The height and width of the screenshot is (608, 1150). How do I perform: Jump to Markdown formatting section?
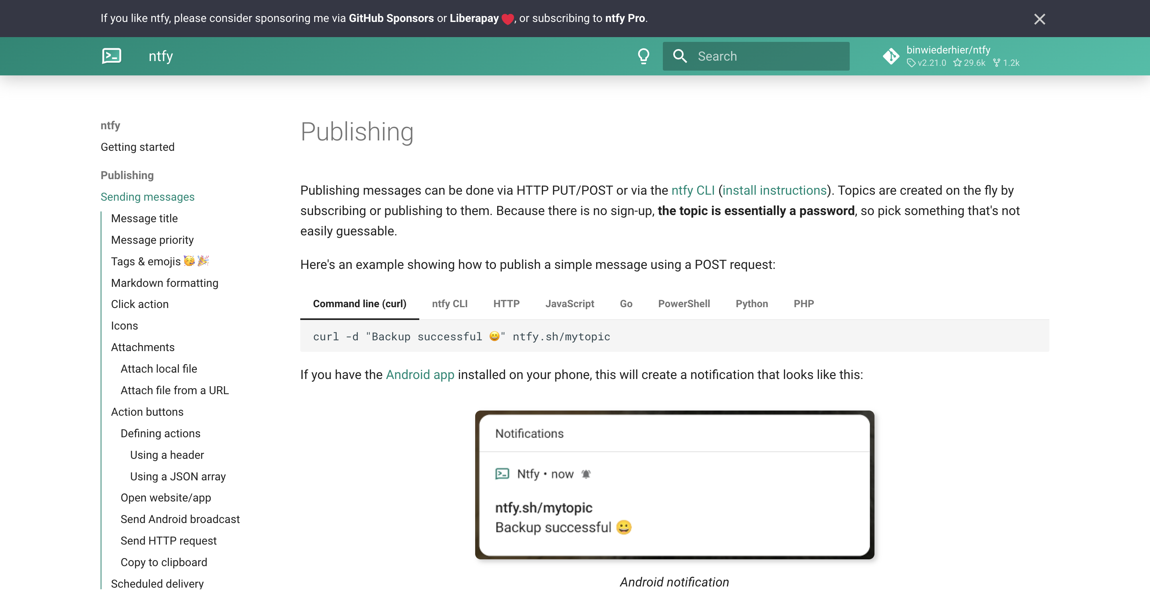pos(165,283)
